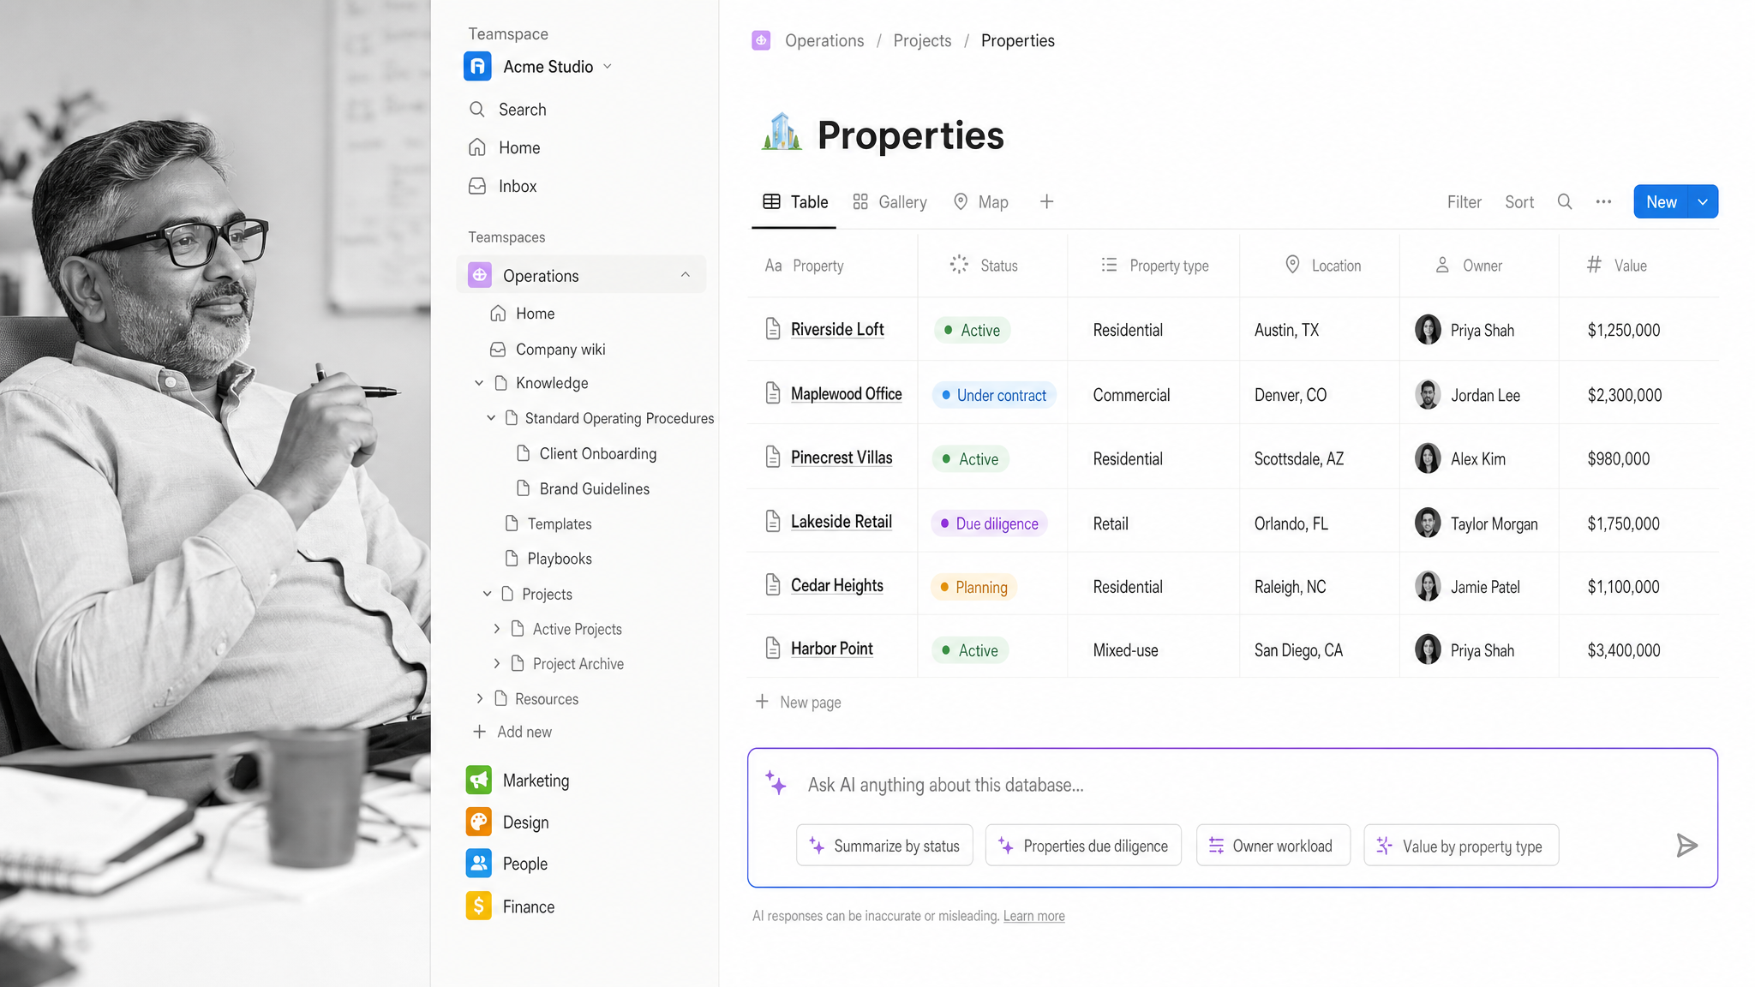This screenshot has height=987, width=1755.
Task: Click the Planning status tag
Action: click(x=973, y=587)
